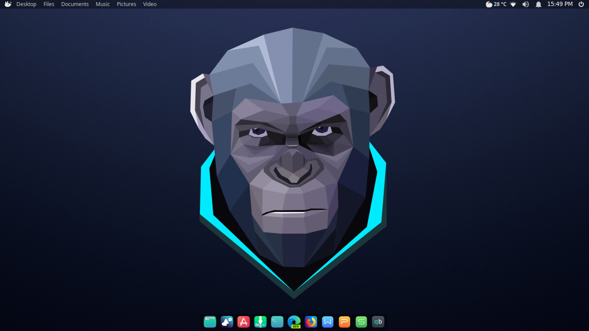Click the Documents shortcut in top panel
Image resolution: width=589 pixels, height=331 pixels.
tap(75, 4)
